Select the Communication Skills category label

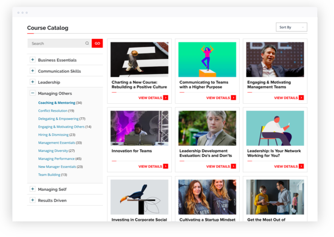click(x=59, y=71)
